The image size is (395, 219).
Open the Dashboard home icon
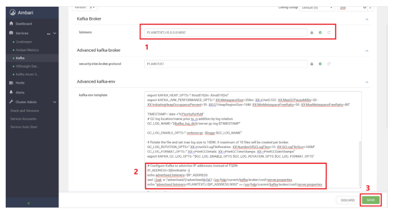click(x=11, y=23)
